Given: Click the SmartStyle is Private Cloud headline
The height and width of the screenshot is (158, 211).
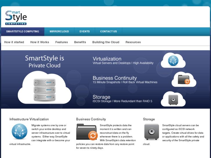Looking at the screenshot, I should click(x=44, y=61).
